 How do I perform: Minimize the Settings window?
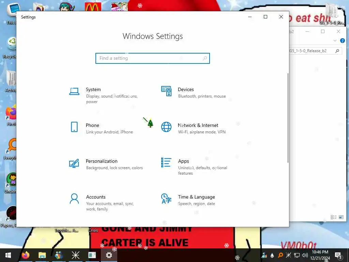coord(250,17)
